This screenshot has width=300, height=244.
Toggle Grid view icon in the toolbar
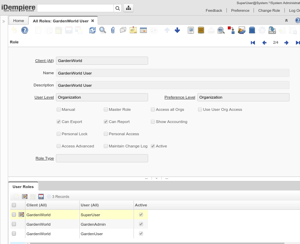pos(143,30)
